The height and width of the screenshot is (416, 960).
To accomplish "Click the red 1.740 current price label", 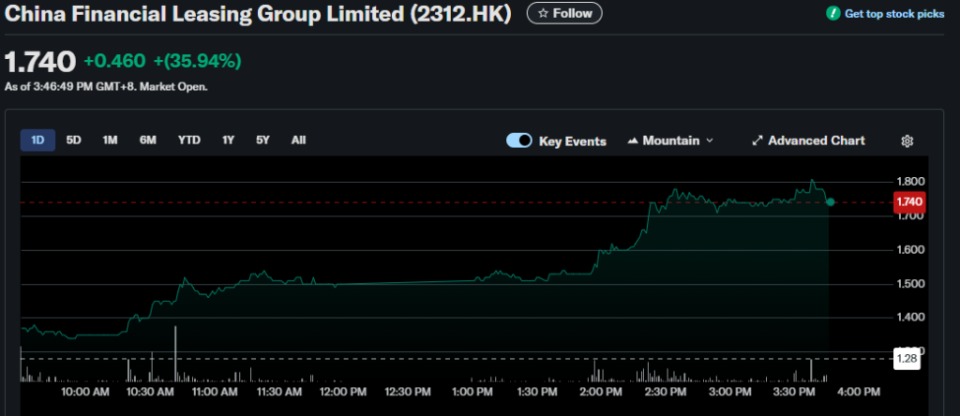I will coord(909,201).
